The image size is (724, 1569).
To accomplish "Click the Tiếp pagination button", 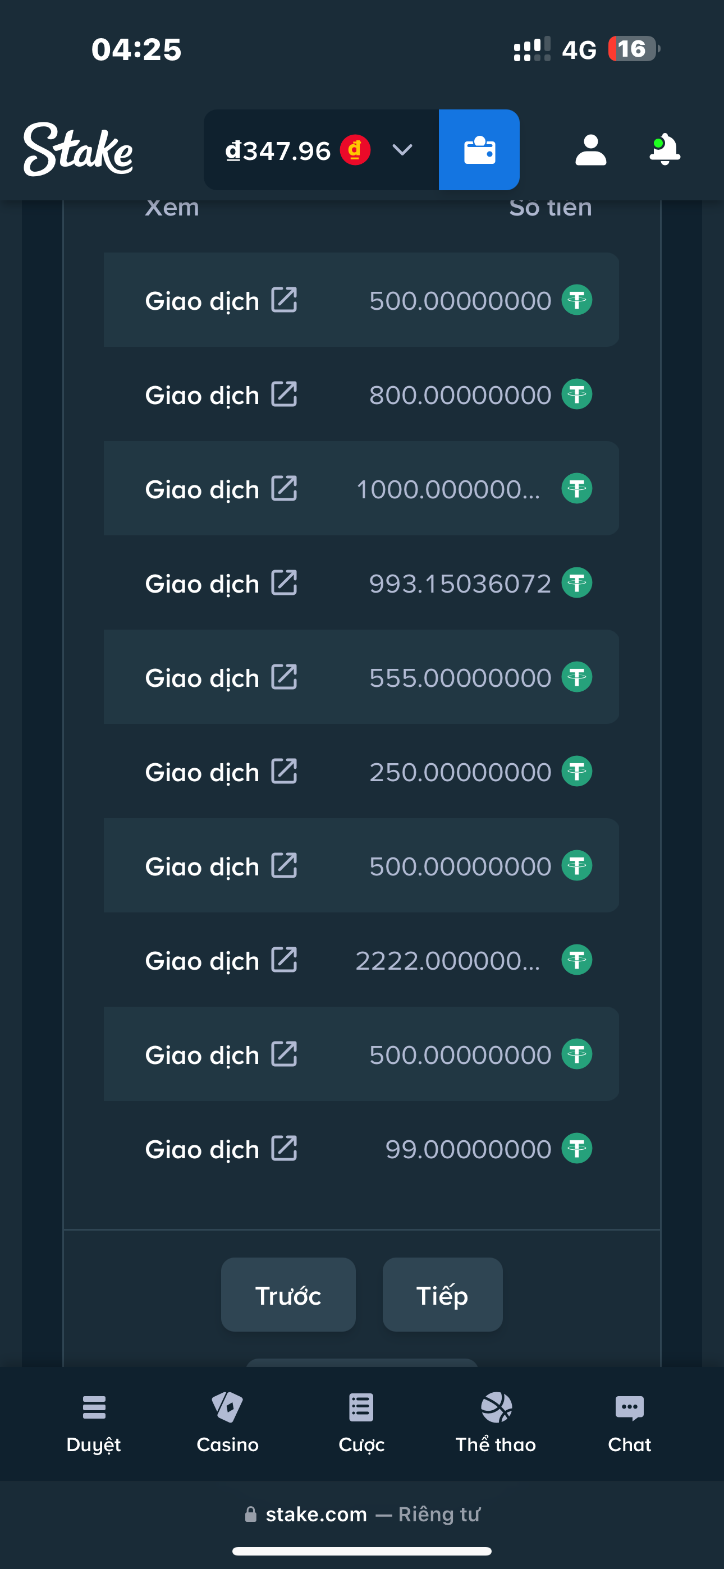I will [442, 1294].
